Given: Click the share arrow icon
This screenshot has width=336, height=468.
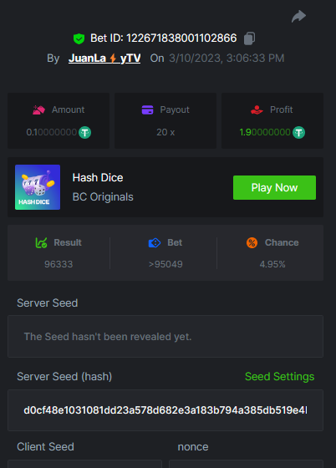Looking at the screenshot, I should point(298,17).
